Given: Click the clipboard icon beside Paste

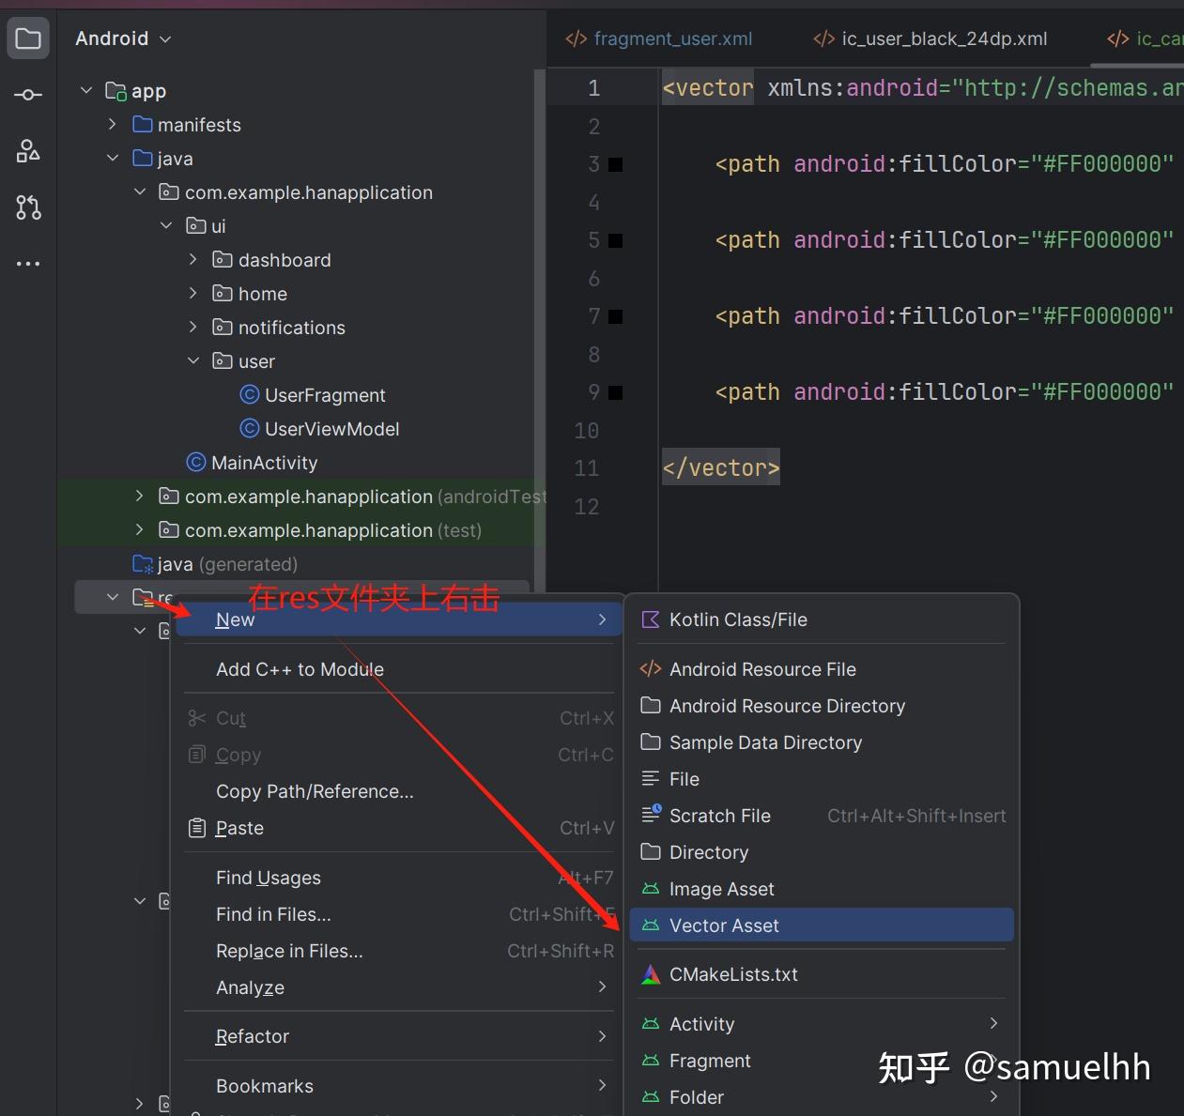Looking at the screenshot, I should [x=196, y=828].
